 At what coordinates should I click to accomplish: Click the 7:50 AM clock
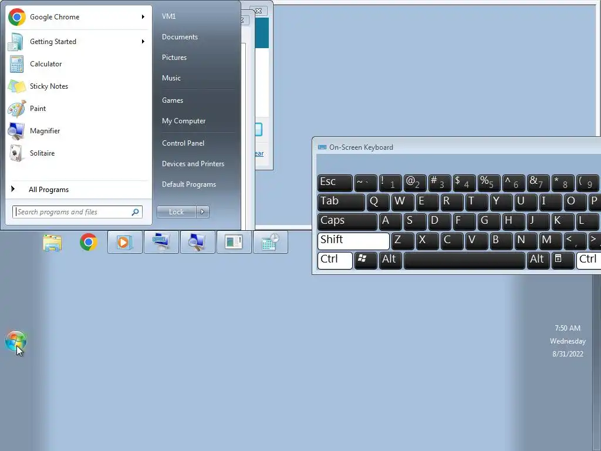(568, 328)
